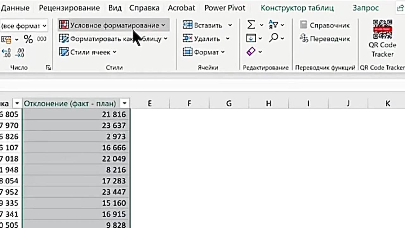Expand the Вставить dropdown arrow

pos(230,25)
